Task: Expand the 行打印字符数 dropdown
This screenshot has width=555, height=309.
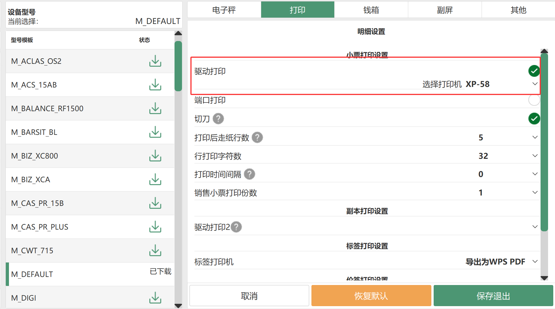Action: coord(535,156)
